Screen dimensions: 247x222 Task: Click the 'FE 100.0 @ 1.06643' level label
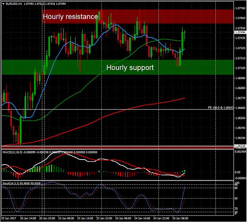(221, 108)
